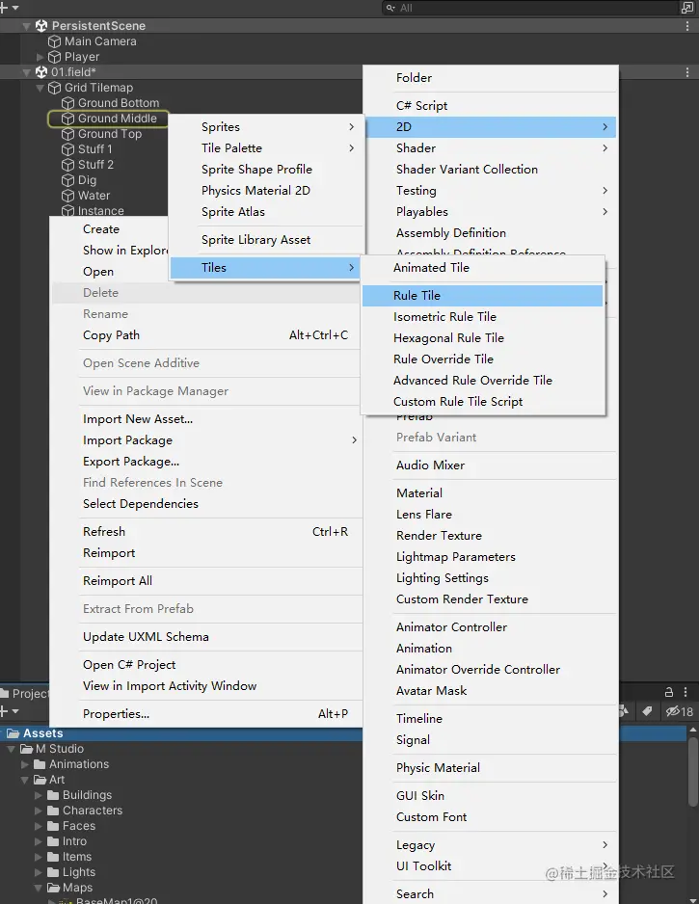Screen dimensions: 699x904
Task: Click Import New Asset menu entry
Action: [x=206, y=419]
